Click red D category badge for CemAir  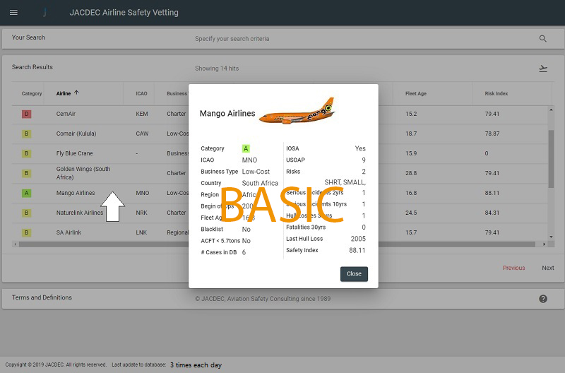point(26,114)
